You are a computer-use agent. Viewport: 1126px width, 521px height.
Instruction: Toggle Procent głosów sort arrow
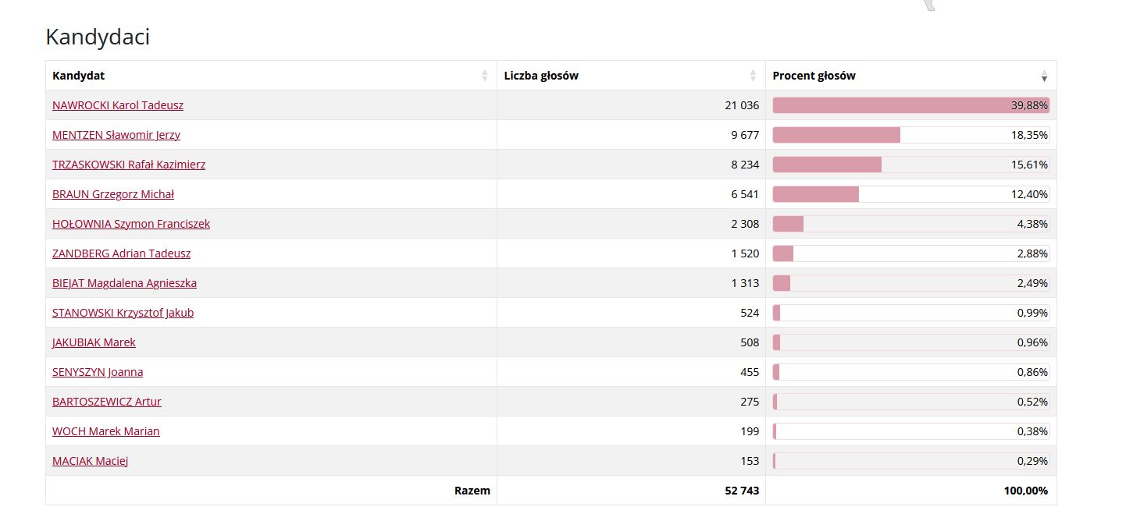pos(1044,76)
